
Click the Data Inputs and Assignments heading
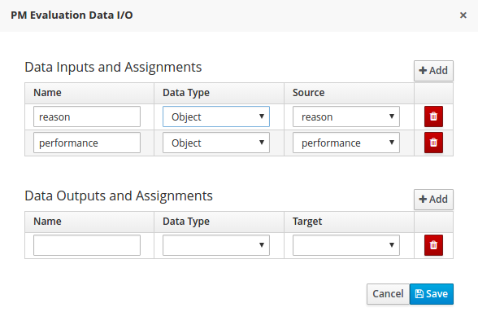113,67
